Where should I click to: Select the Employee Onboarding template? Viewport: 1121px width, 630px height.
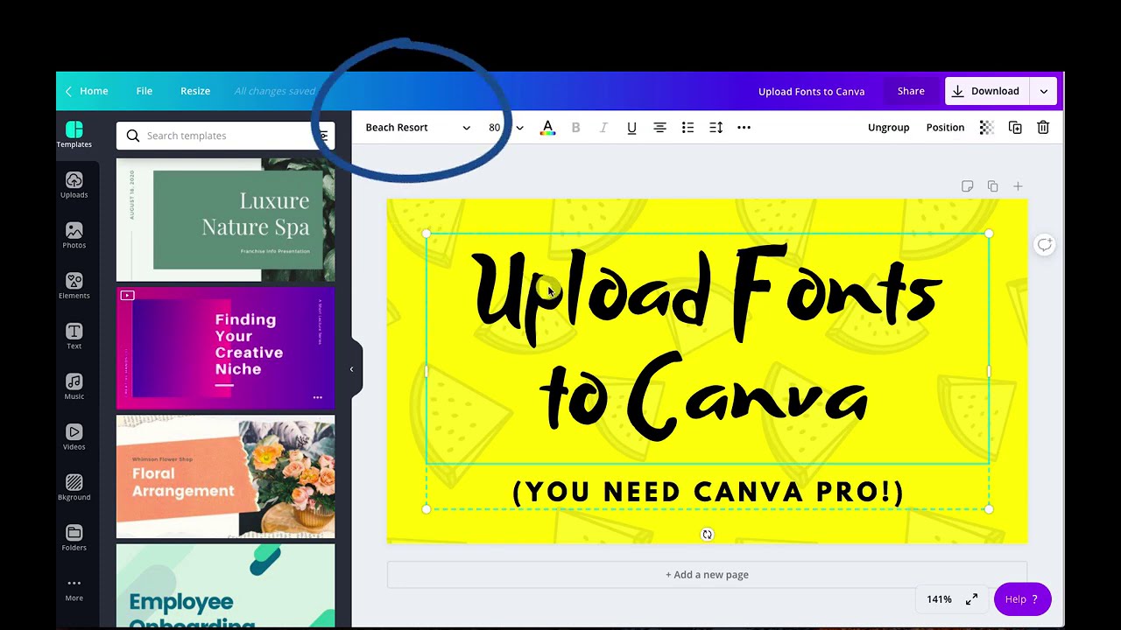pos(225,585)
